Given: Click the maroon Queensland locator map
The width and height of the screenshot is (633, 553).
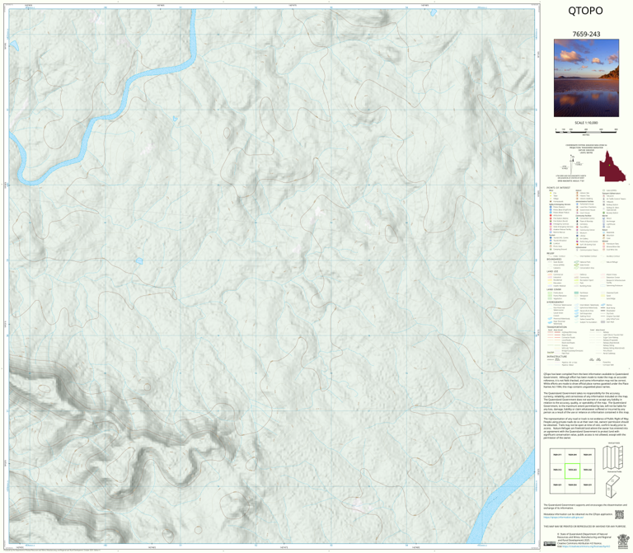Looking at the screenshot, I should [612, 166].
